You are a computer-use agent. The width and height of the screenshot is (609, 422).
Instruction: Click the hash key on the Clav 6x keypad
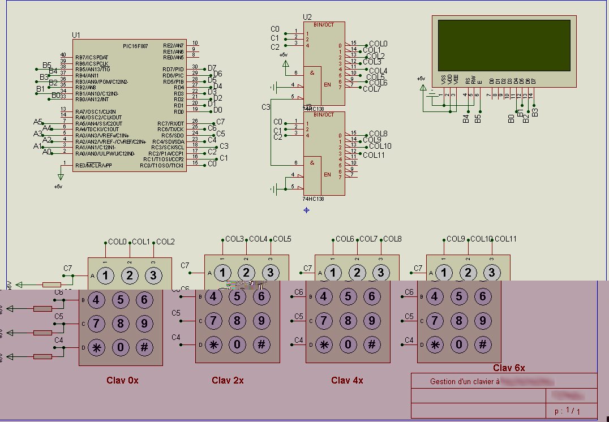tap(483, 345)
